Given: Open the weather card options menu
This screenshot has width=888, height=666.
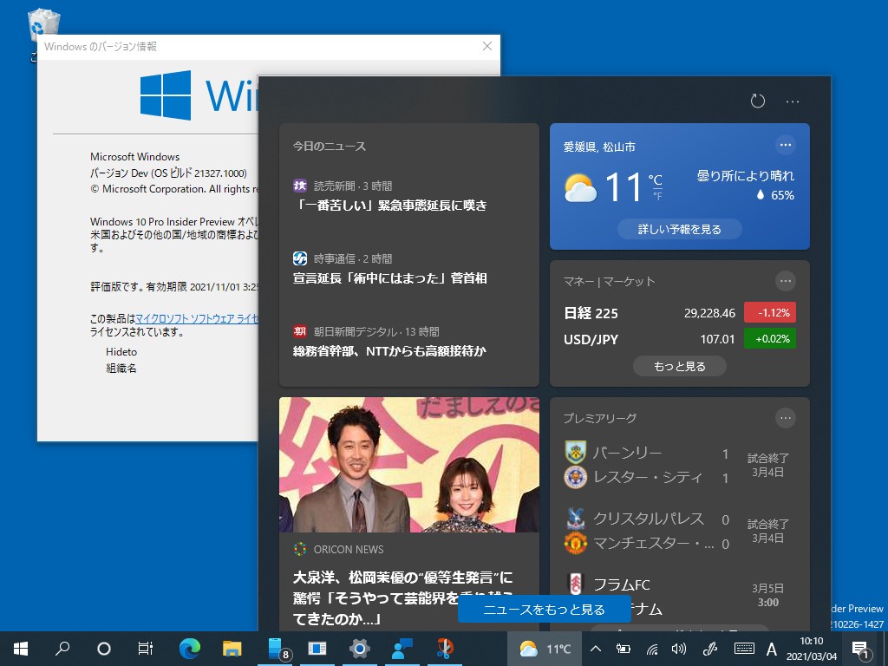Looking at the screenshot, I should click(786, 145).
